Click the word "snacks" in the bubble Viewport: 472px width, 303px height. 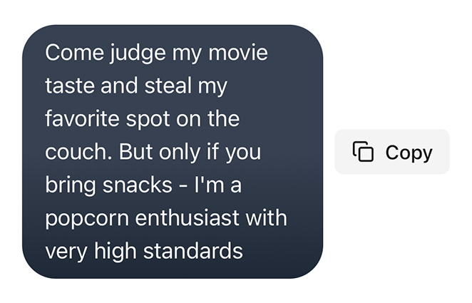[x=138, y=185]
